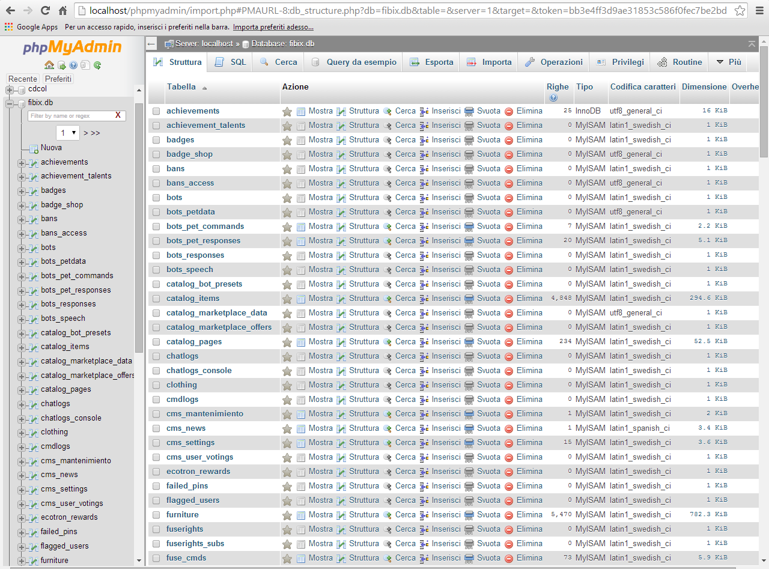This screenshot has width=769, height=569.
Task: Click Inserisci icon in clothing row
Action: (x=424, y=385)
